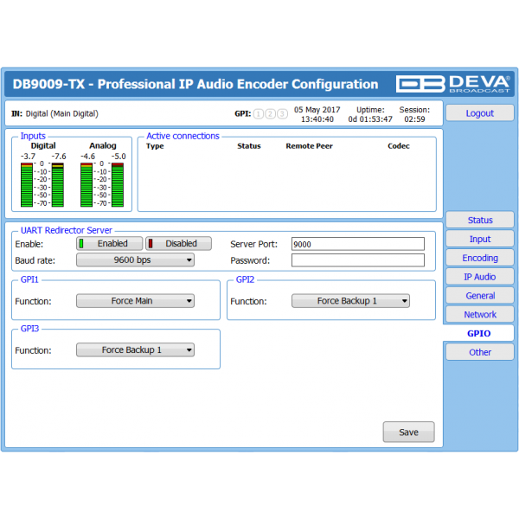Set the UART Redirector Server to Disabled
The width and height of the screenshot is (519, 519).
pyautogui.click(x=178, y=244)
